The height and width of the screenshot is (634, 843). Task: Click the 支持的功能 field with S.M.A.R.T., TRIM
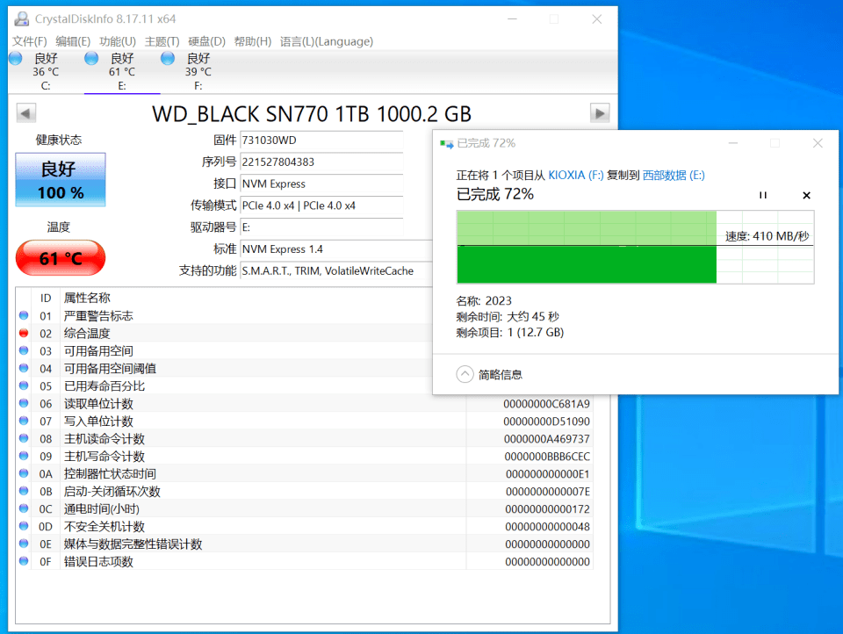click(x=336, y=271)
